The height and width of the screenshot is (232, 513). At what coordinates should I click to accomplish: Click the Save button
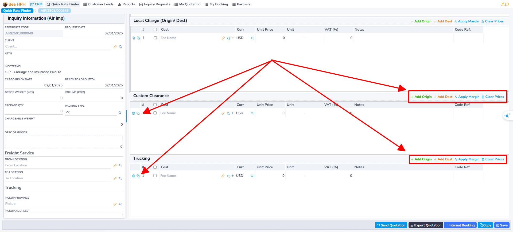502,225
